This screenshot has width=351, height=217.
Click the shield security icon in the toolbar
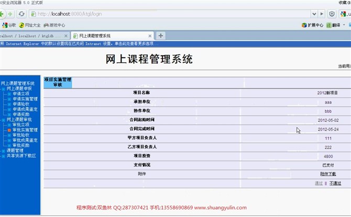(x=332, y=14)
